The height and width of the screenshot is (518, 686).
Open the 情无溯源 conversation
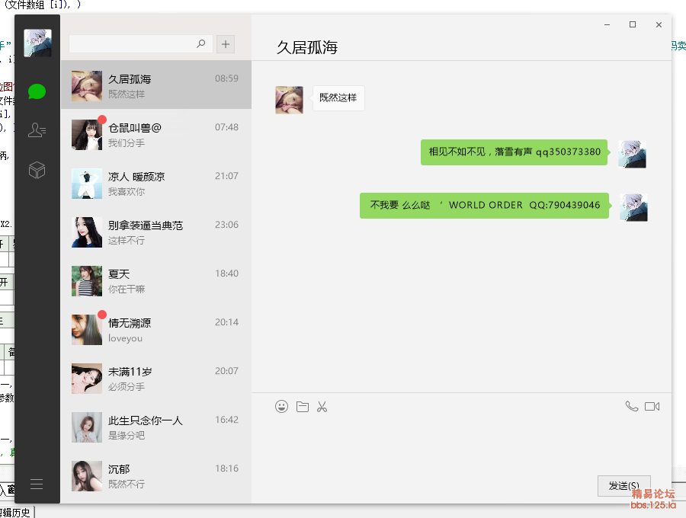click(x=156, y=330)
